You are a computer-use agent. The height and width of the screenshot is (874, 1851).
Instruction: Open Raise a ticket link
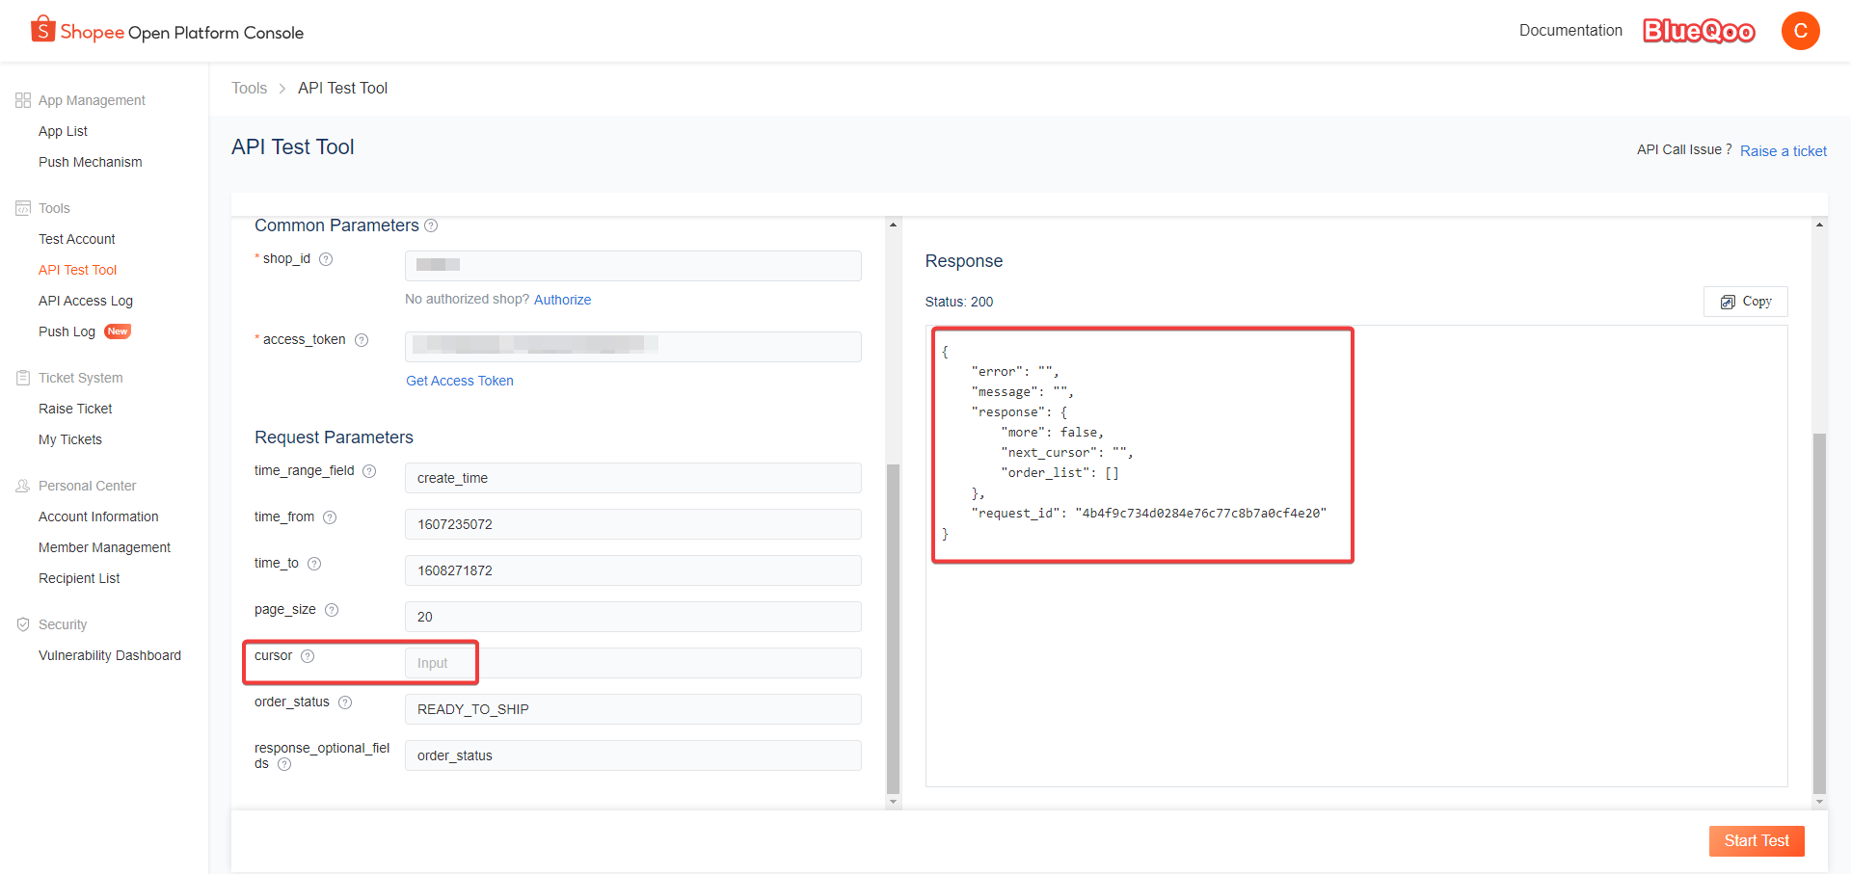click(1783, 151)
